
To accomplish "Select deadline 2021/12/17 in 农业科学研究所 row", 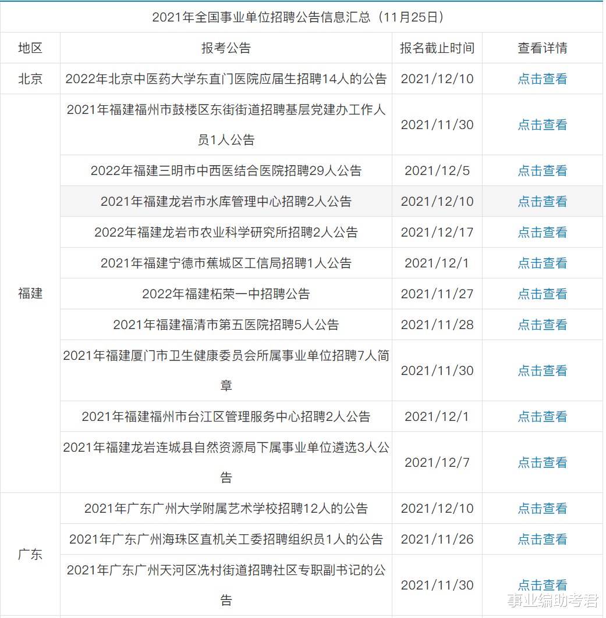I will click(437, 232).
